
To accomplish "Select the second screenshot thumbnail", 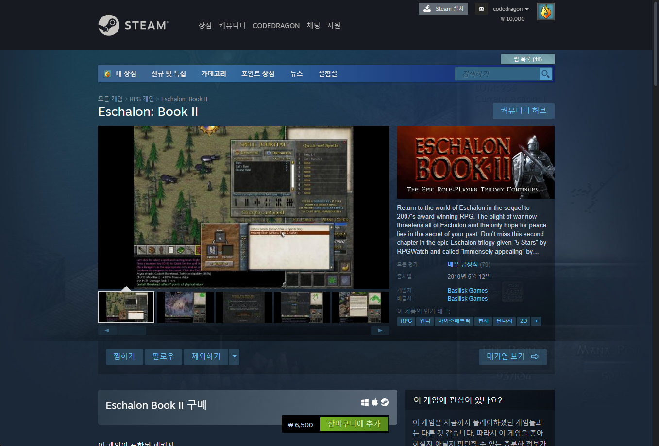I will point(186,307).
